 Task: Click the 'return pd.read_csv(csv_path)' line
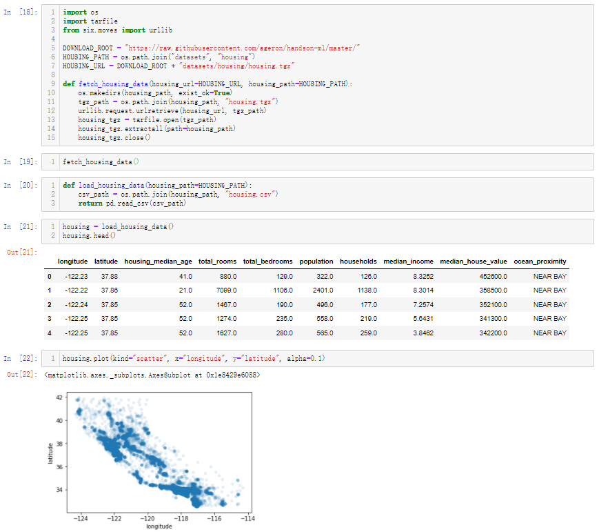tap(132, 203)
